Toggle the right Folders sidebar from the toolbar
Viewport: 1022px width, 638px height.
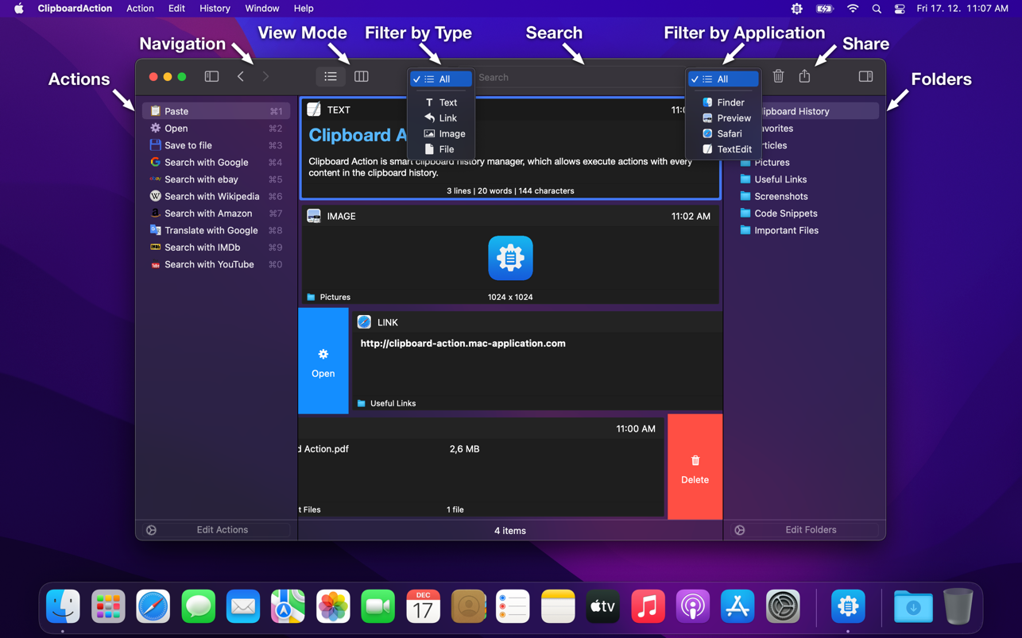tap(865, 76)
